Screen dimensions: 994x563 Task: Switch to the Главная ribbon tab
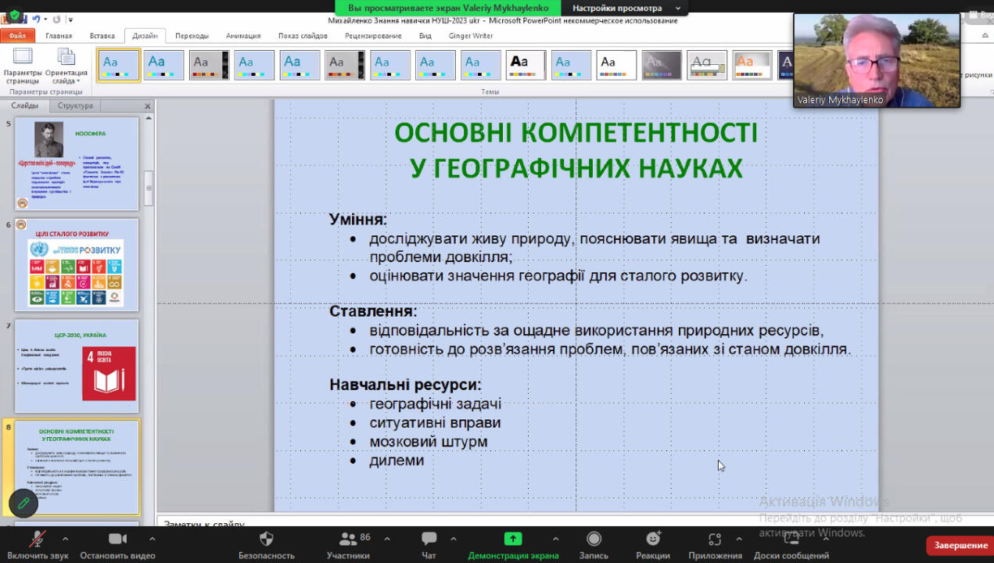[59, 35]
